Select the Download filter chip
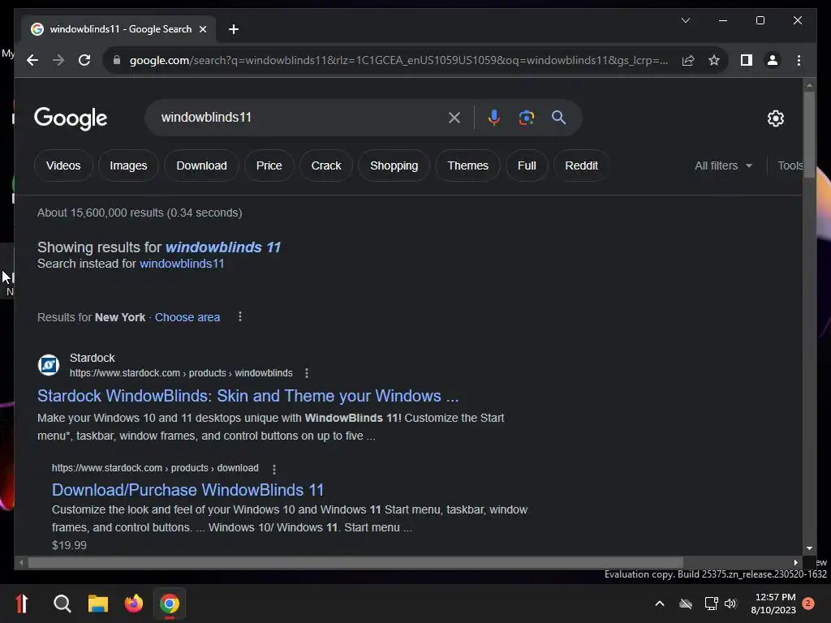The height and width of the screenshot is (623, 831). click(201, 165)
